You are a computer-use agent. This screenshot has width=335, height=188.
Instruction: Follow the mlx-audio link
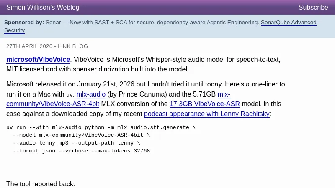[91, 94]
